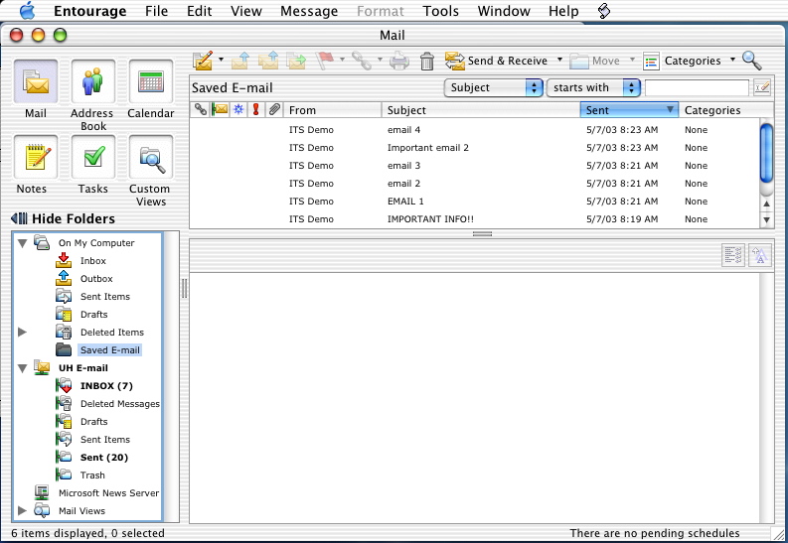Click the font size icon in preview pane
The height and width of the screenshot is (543, 788).
pos(760,255)
